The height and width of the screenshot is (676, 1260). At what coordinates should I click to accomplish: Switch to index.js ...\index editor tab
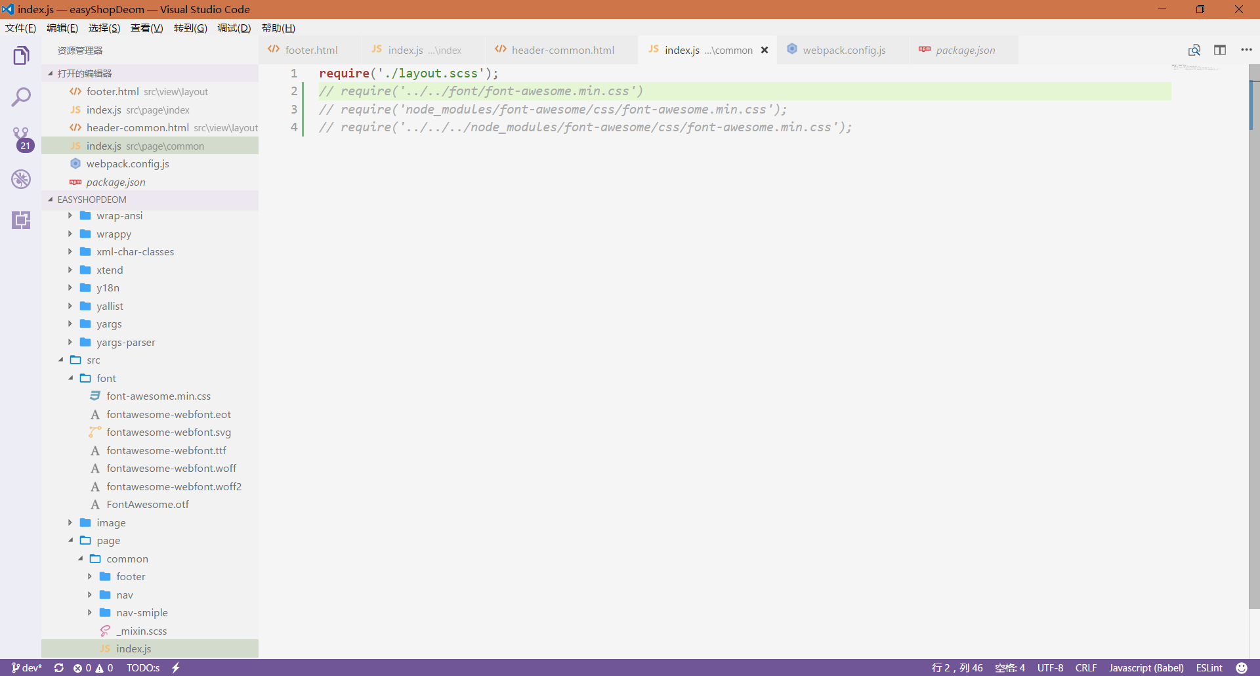423,50
